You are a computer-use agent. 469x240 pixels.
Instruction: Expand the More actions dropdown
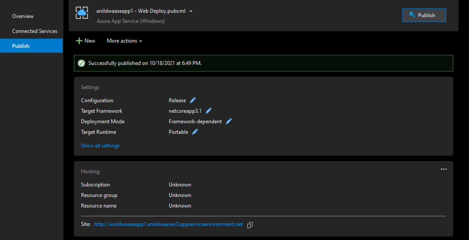[124, 41]
